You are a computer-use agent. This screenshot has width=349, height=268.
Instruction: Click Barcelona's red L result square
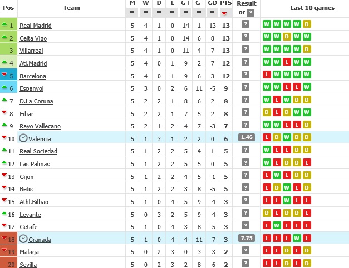[x=267, y=76]
